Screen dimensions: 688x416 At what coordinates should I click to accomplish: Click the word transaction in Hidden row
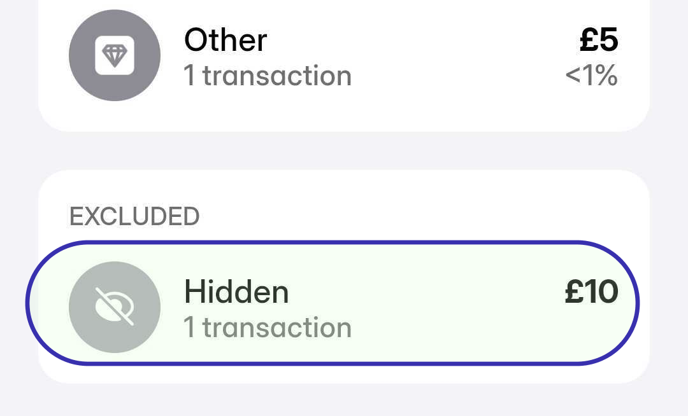pyautogui.click(x=277, y=328)
